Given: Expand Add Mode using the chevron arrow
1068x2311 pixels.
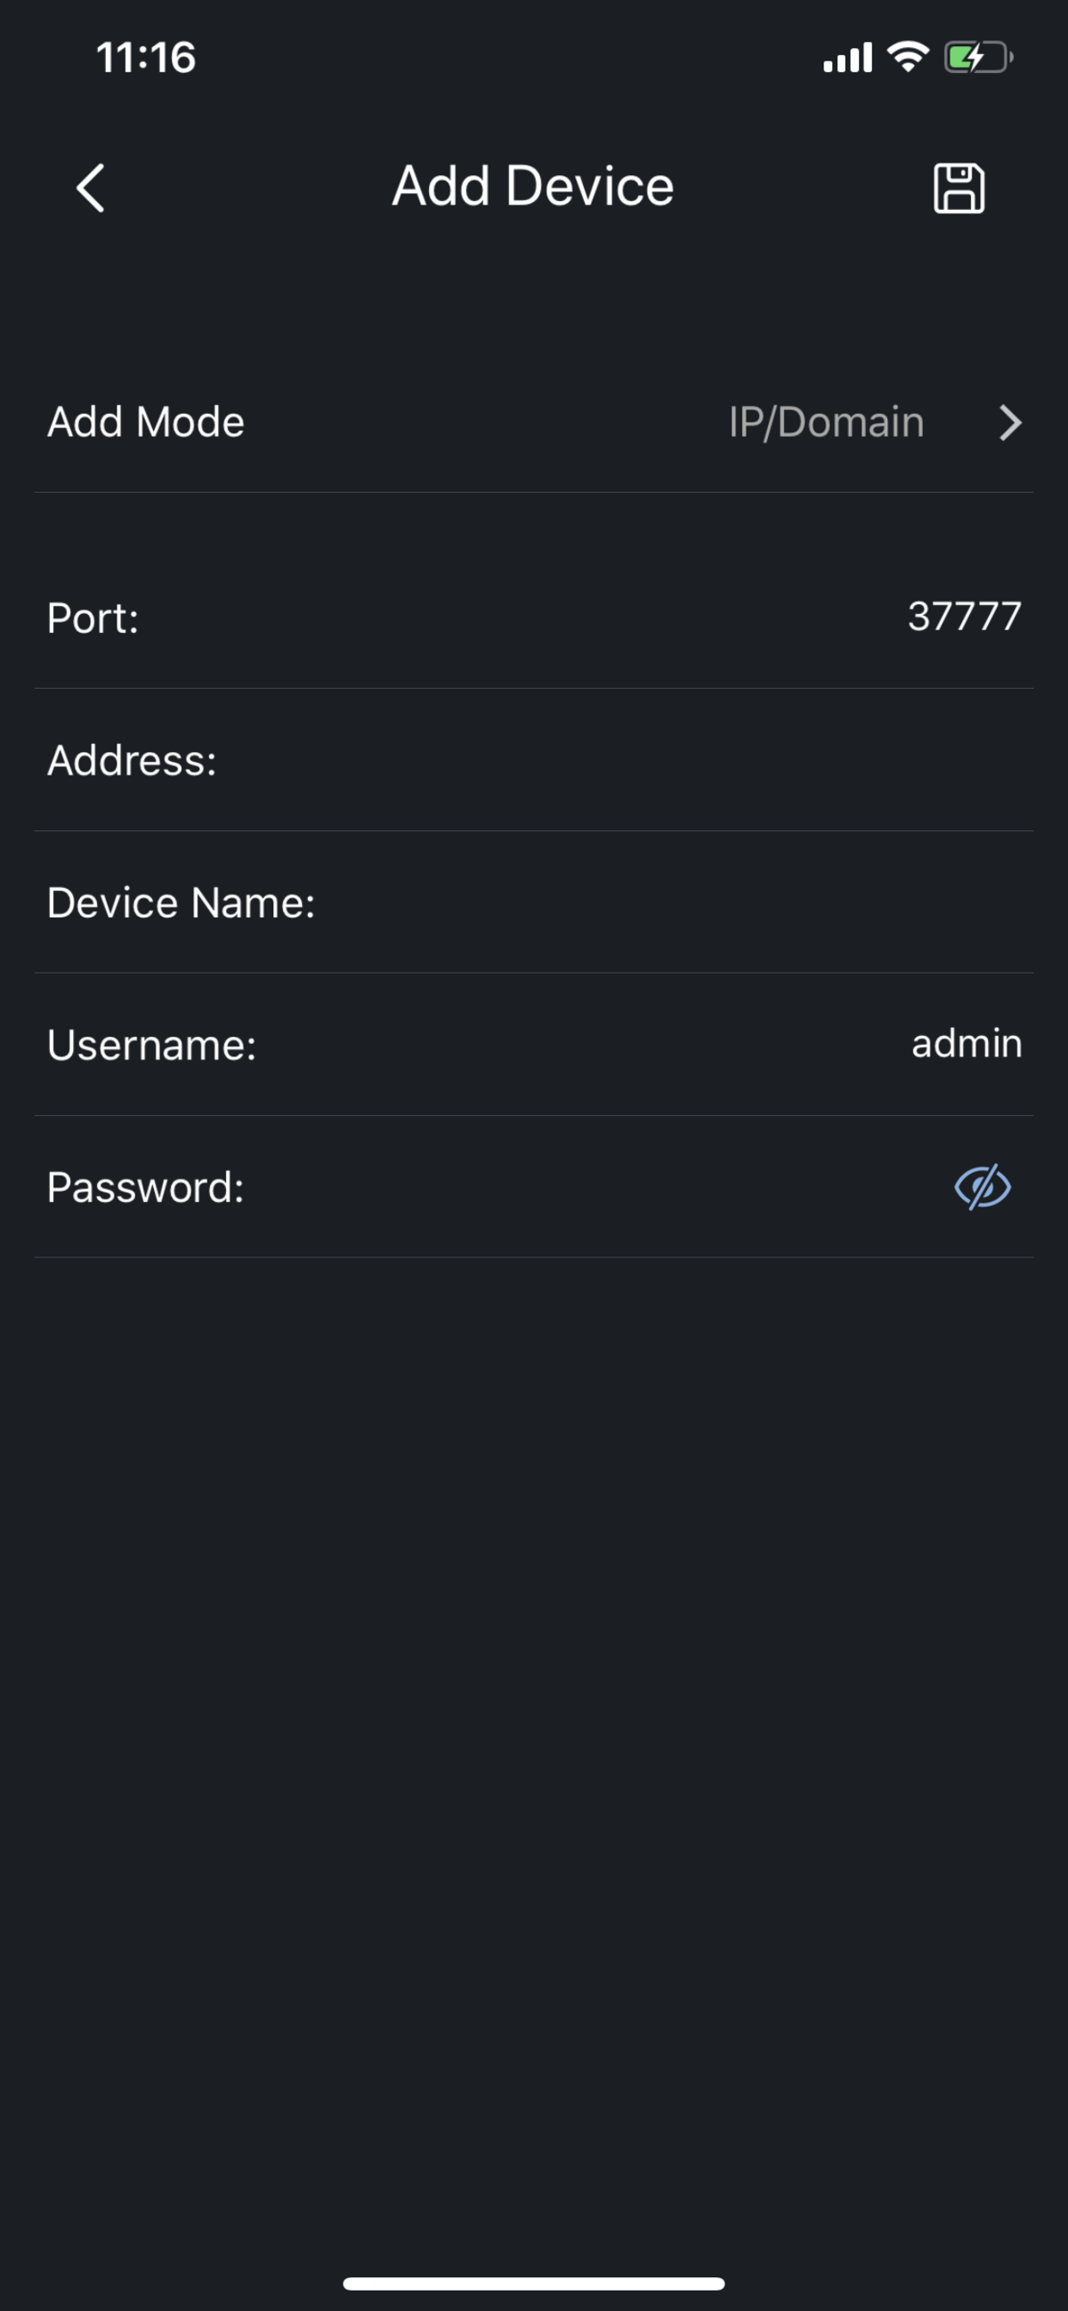Looking at the screenshot, I should click(1009, 423).
